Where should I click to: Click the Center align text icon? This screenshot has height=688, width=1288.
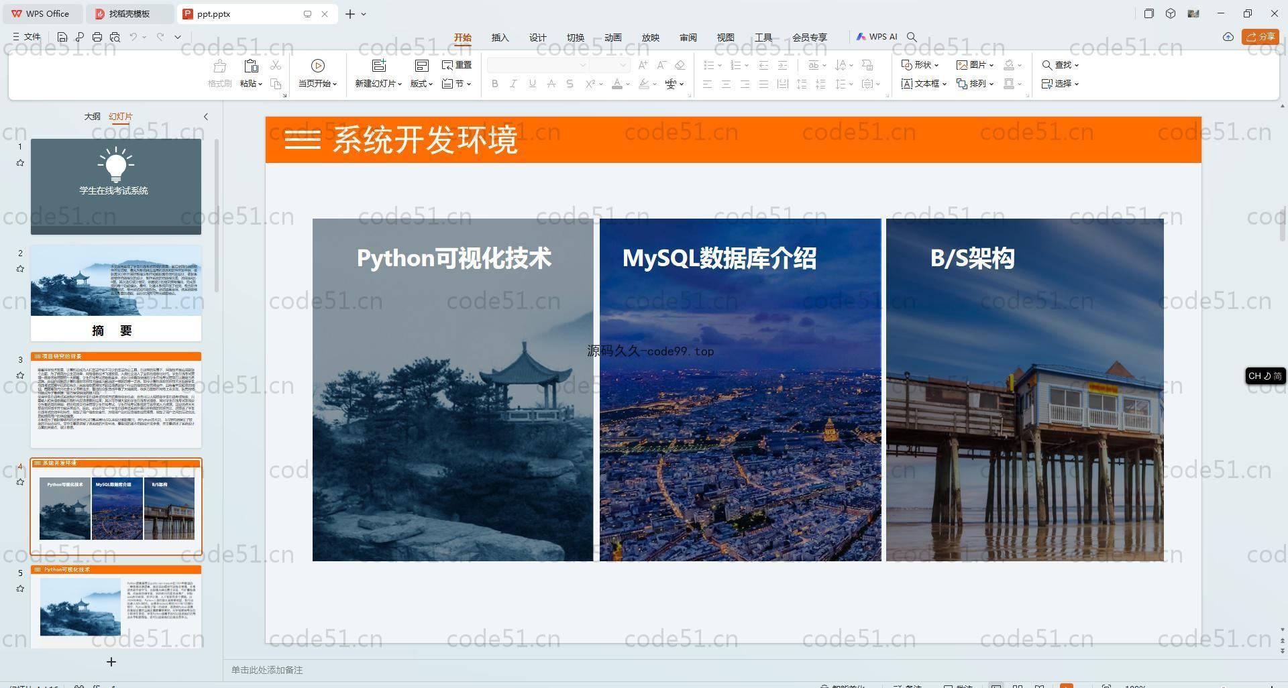pos(726,84)
